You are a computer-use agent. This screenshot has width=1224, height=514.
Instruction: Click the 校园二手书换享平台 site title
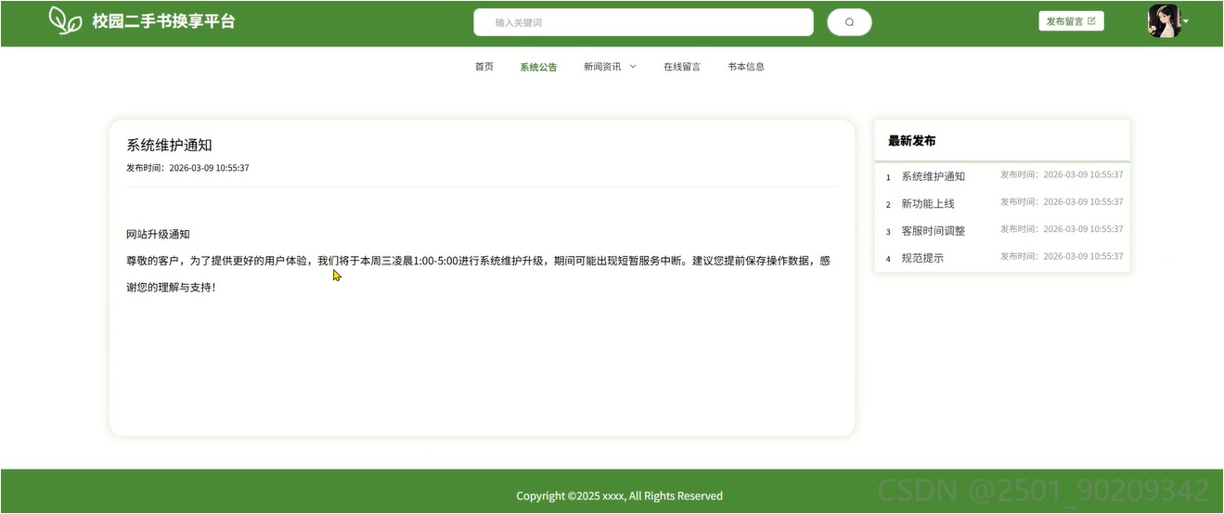click(163, 21)
